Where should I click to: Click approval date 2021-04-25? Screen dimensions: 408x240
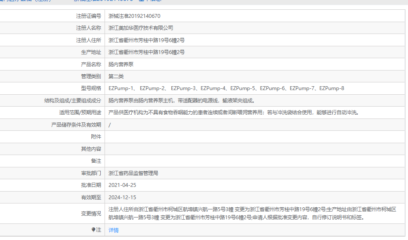[x=122, y=185]
